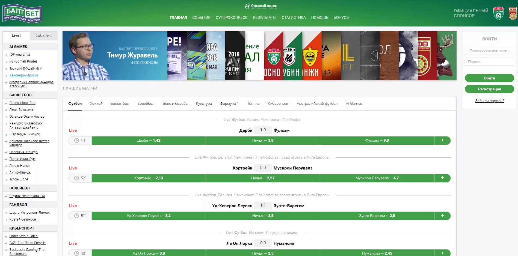Select the AI Games tab
518x256 pixels.
click(354, 103)
